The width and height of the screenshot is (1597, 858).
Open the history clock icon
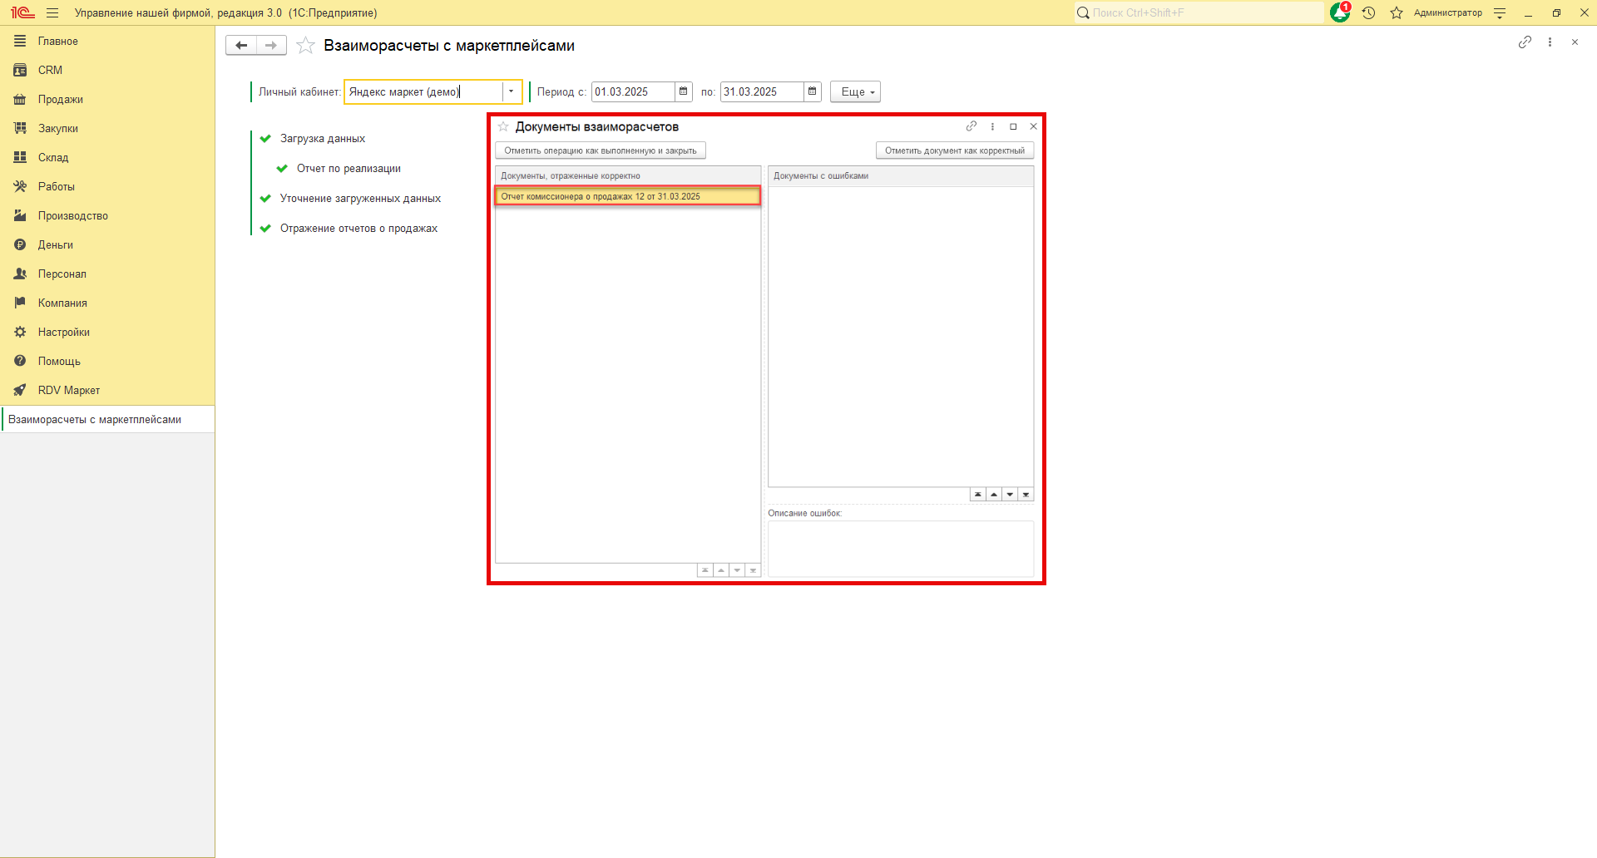(x=1368, y=12)
